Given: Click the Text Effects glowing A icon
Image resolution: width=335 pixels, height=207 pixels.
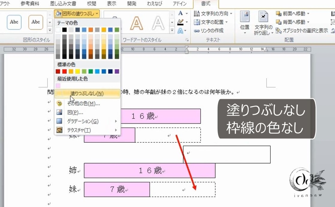Looking at the screenshot, I should tap(180, 31).
